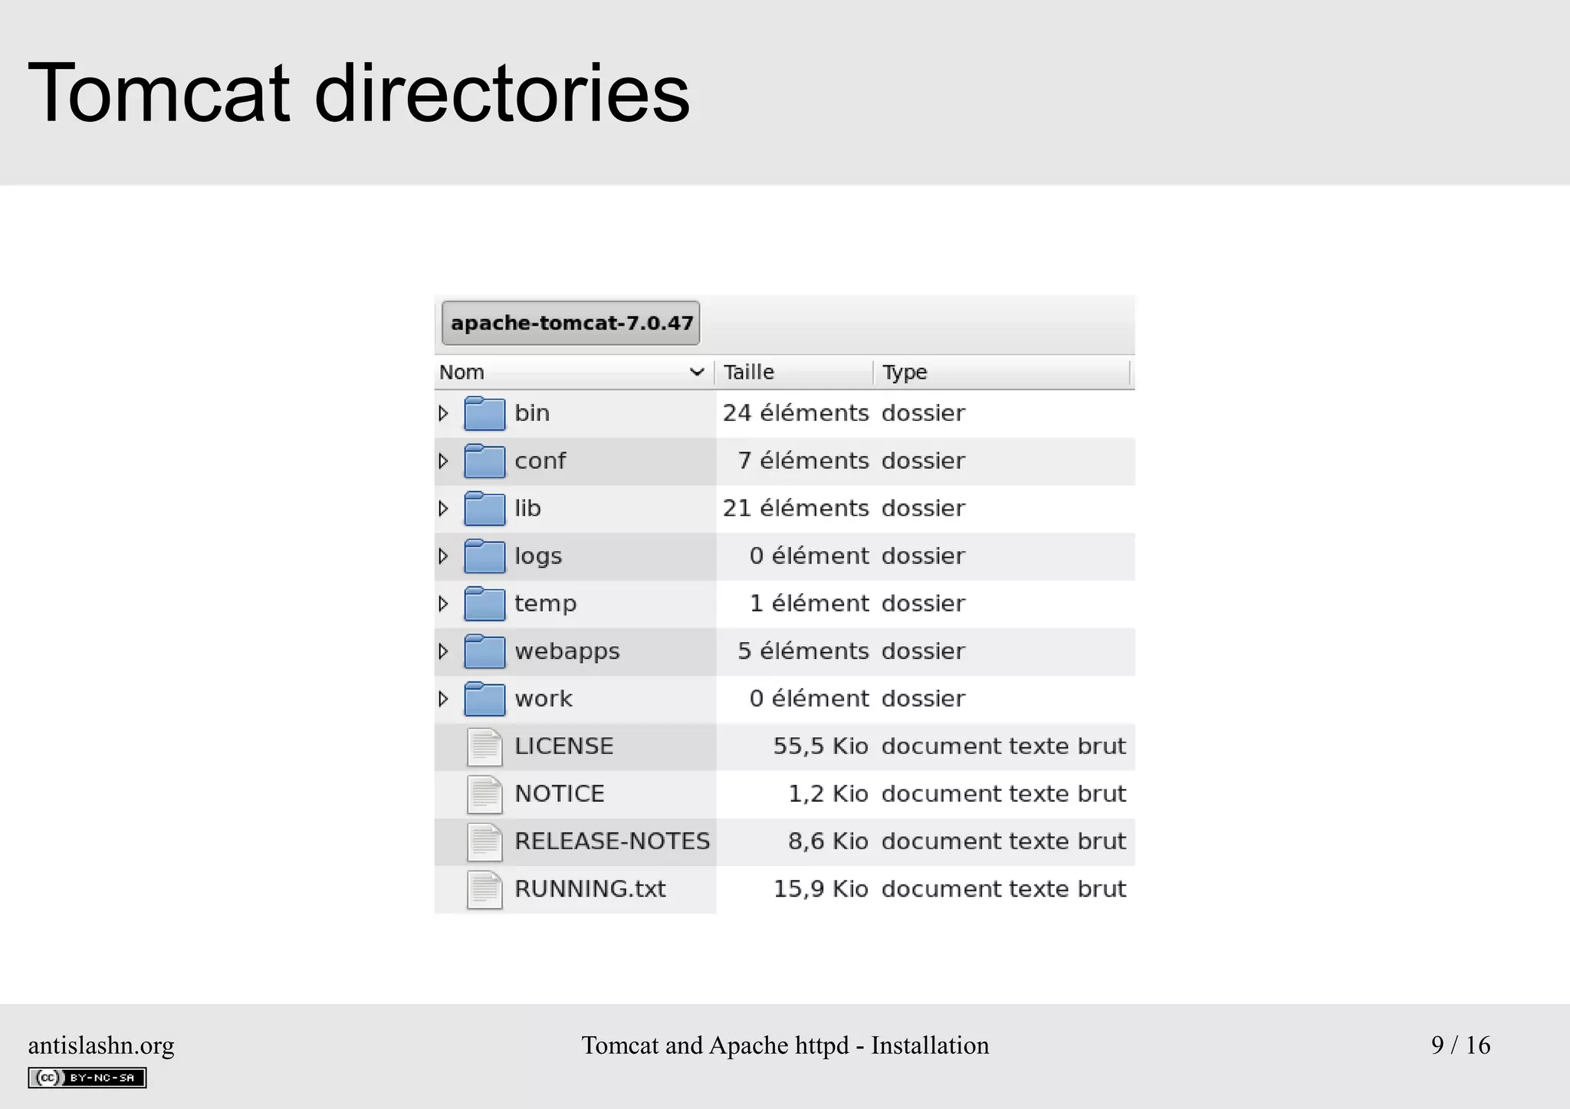Click the 1 élément size cell
The height and width of the screenshot is (1109, 1570).
[x=809, y=604]
